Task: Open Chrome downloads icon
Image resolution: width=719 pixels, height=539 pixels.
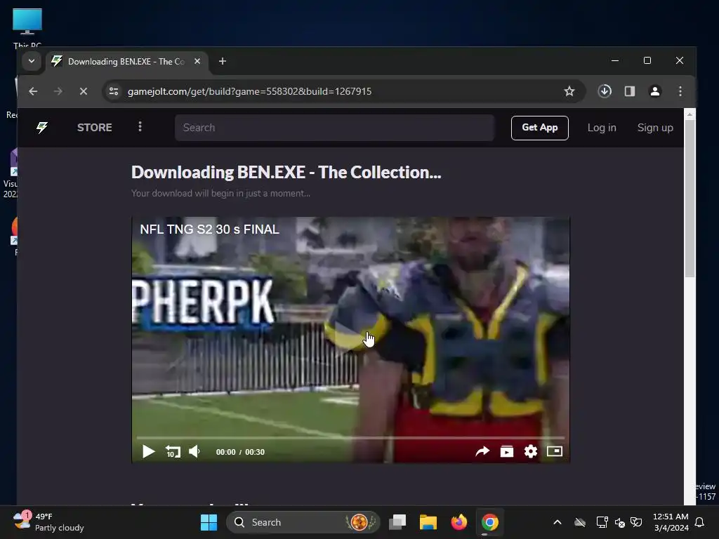Action: coord(605,91)
